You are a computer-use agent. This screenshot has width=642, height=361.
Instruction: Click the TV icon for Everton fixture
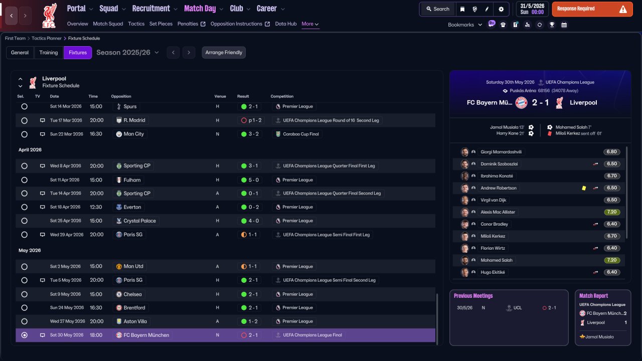pyautogui.click(x=43, y=207)
